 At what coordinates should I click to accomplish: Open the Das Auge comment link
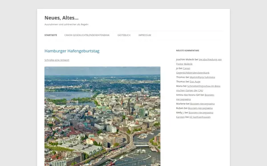pos(195,81)
